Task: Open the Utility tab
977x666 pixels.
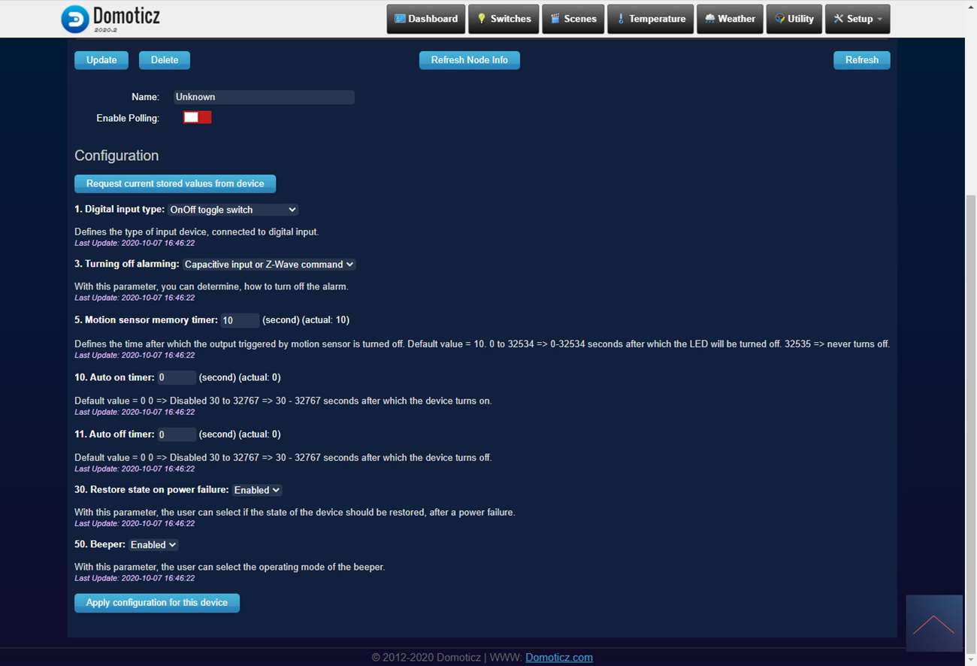Action: 794,19
